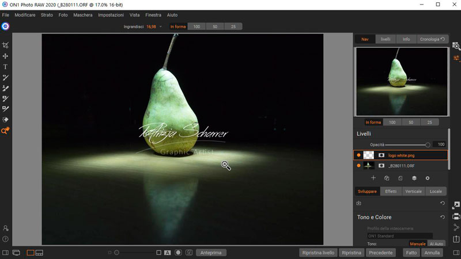Select the Zoom/View tool highlighted in orange

click(5, 131)
